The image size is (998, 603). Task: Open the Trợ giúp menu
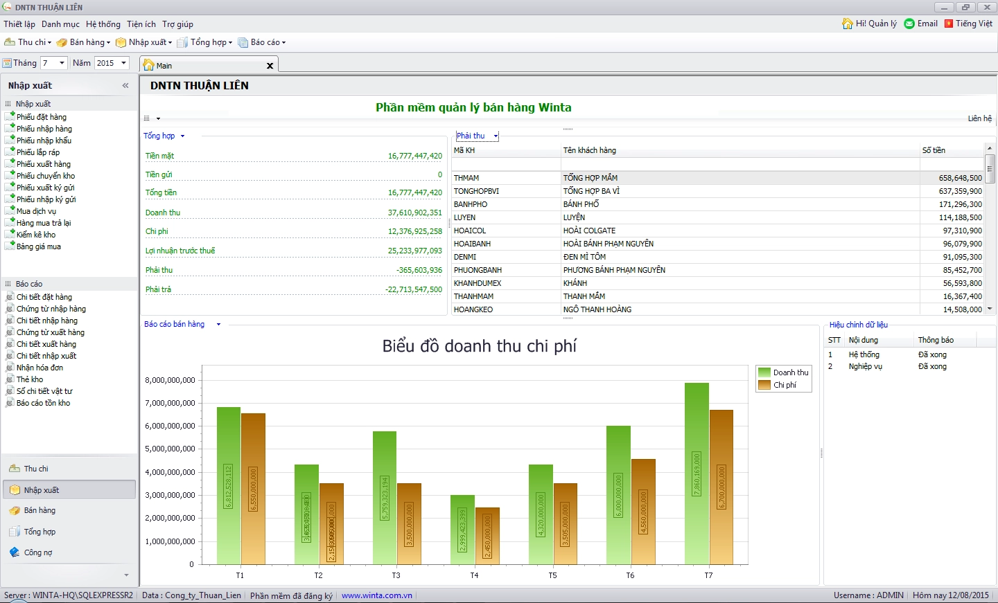(x=177, y=24)
